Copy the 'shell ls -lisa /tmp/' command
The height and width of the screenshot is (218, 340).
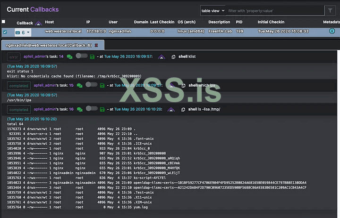[183, 109]
